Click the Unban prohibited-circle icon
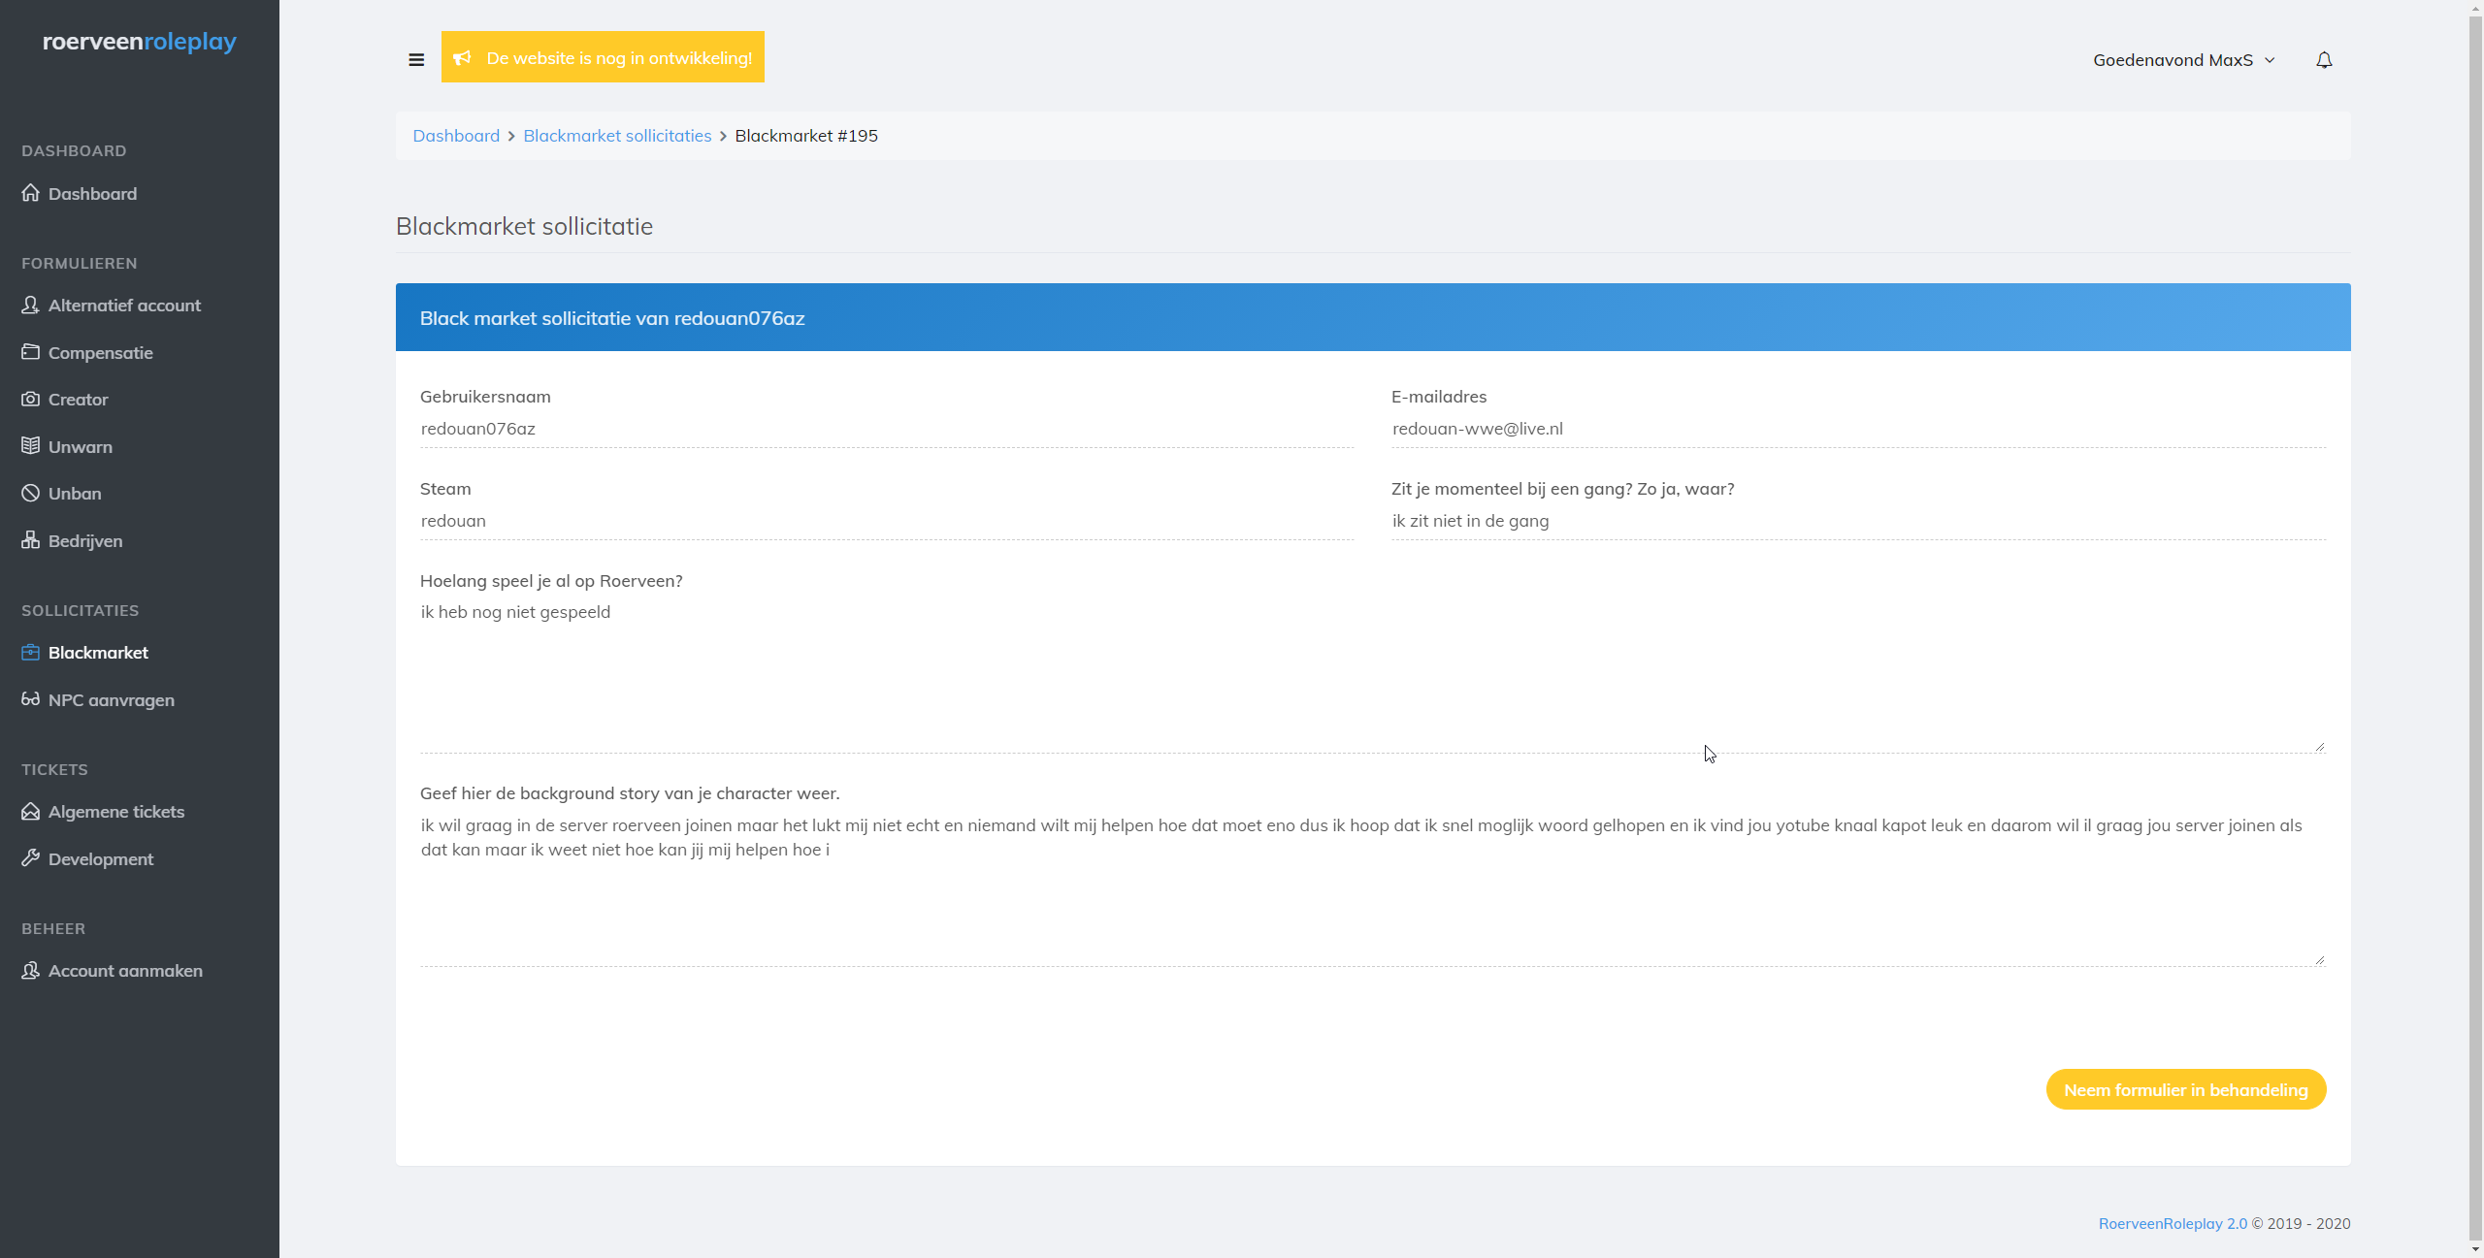The image size is (2484, 1258). click(x=31, y=493)
